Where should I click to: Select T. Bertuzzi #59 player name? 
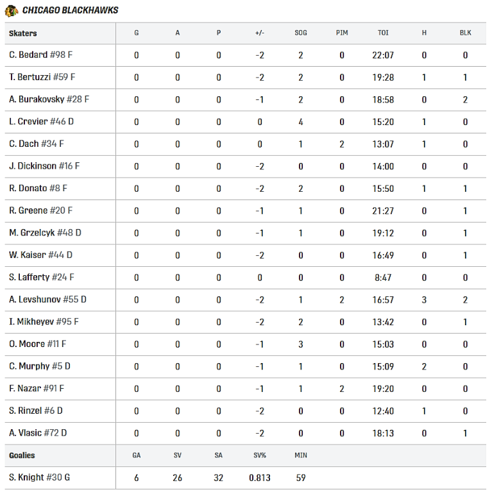click(x=42, y=77)
